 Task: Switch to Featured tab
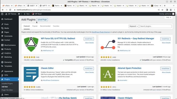(x=27, y=26)
